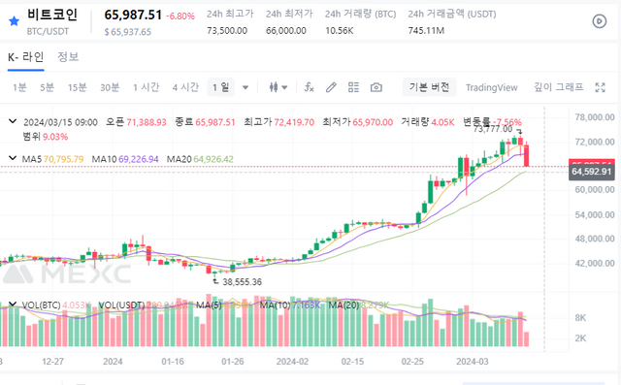Click the fullscreen expand icon
Viewport: 621px width, 385px height.
600,87
